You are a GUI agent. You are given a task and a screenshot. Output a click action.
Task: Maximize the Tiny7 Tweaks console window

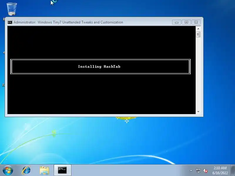coord(186,22)
